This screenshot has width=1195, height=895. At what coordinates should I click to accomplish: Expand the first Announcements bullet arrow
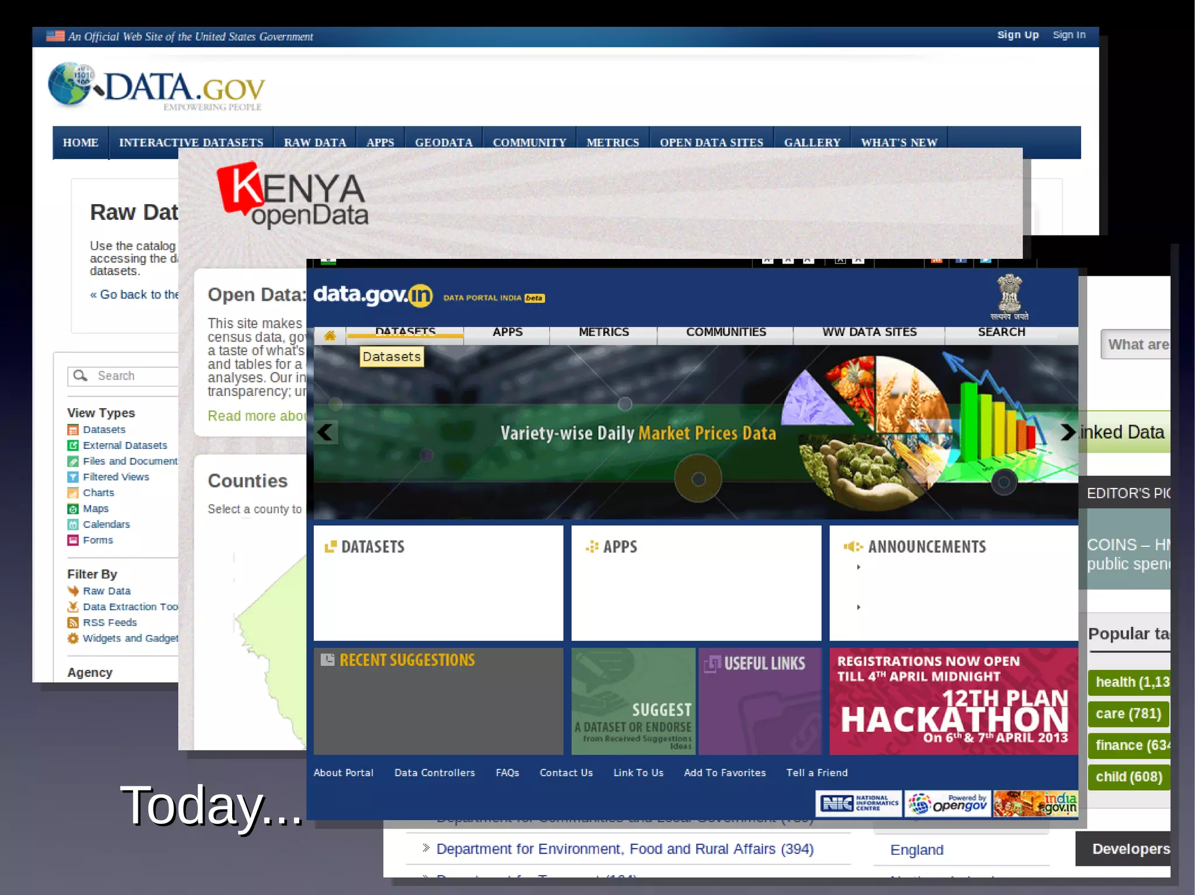coord(858,567)
